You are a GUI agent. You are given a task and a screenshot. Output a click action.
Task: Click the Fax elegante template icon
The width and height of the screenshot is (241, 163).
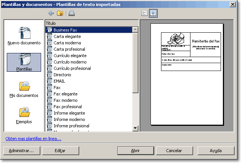pyautogui.click(x=49, y=94)
